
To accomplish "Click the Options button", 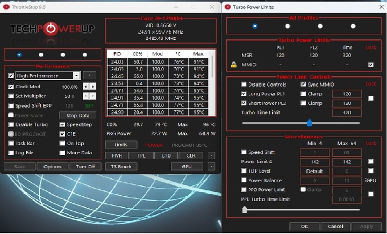I will click(x=52, y=167).
